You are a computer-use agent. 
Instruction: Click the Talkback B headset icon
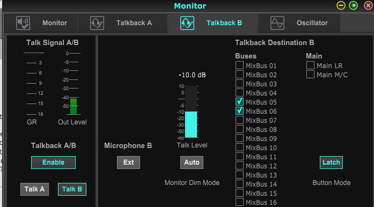pos(187,23)
